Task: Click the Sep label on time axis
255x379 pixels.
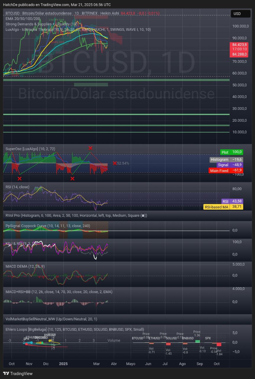Action: pos(200,364)
